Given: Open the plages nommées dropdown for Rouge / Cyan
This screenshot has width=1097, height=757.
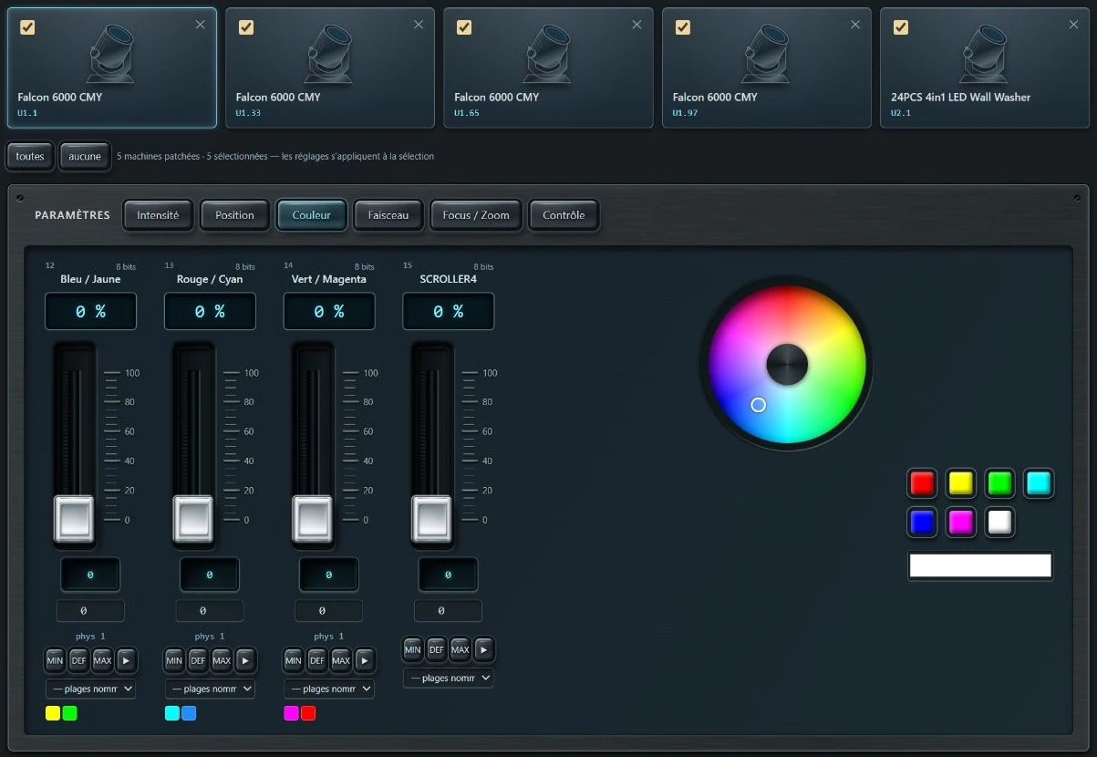Looking at the screenshot, I should 210,689.
